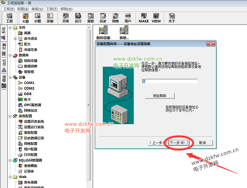The width and height of the screenshot is (247, 188).
Task: Collapse the 设备 tree node
Action: [10, 77]
